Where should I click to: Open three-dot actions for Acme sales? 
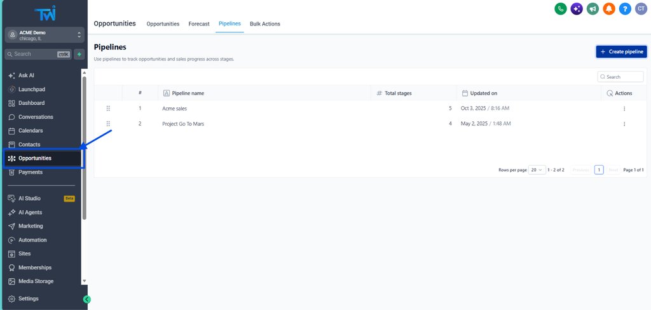[624, 109]
